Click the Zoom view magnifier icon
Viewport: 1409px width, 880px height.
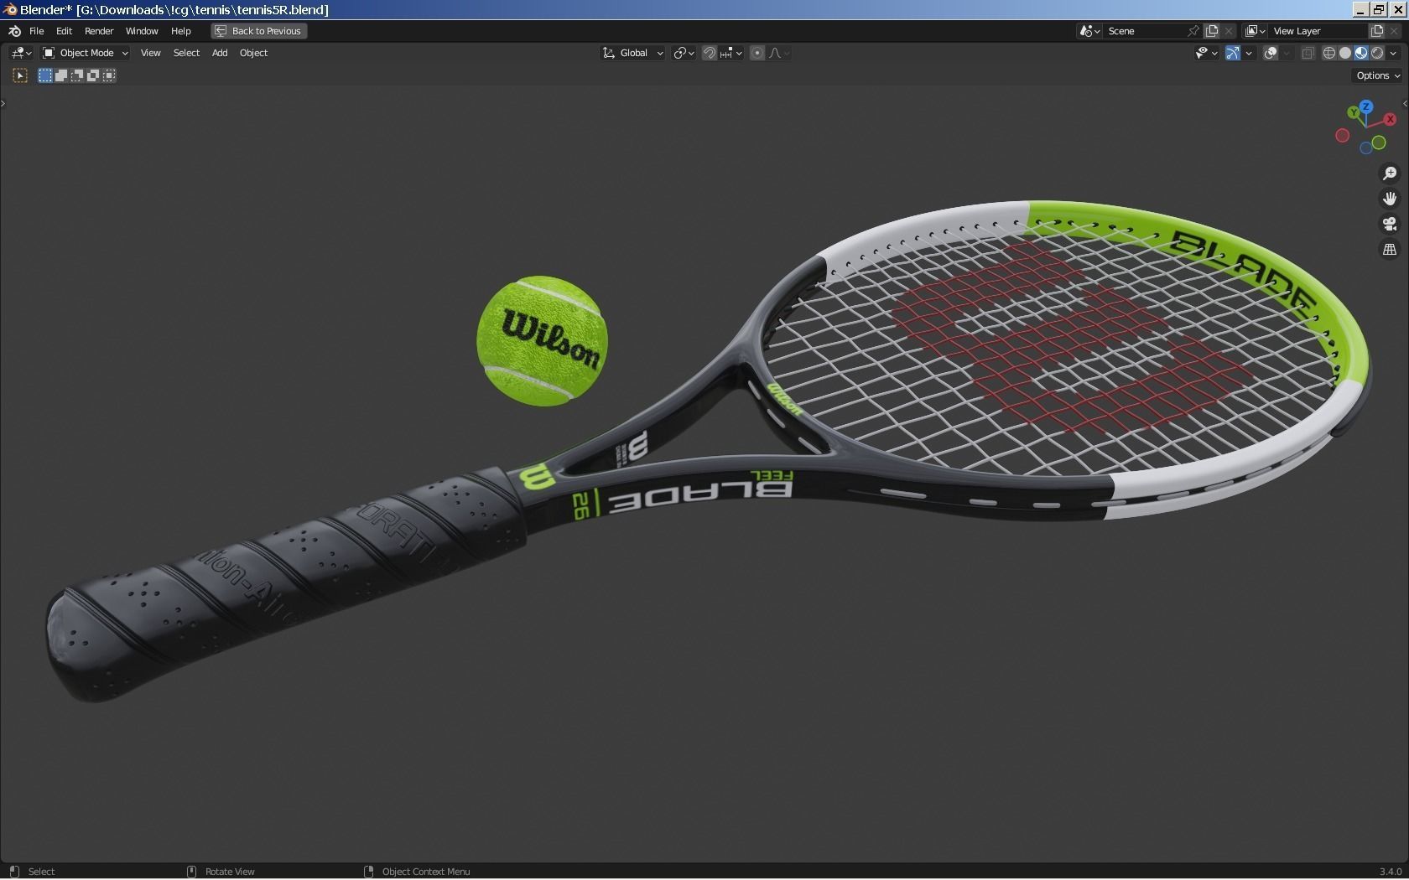1390,173
